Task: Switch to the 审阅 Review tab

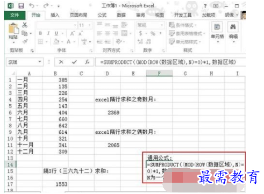Action: [140, 15]
